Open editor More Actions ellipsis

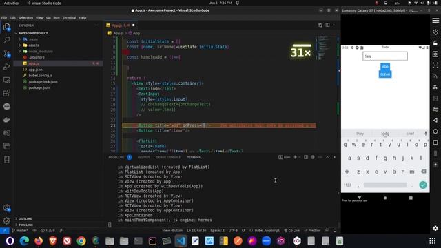click(334, 25)
